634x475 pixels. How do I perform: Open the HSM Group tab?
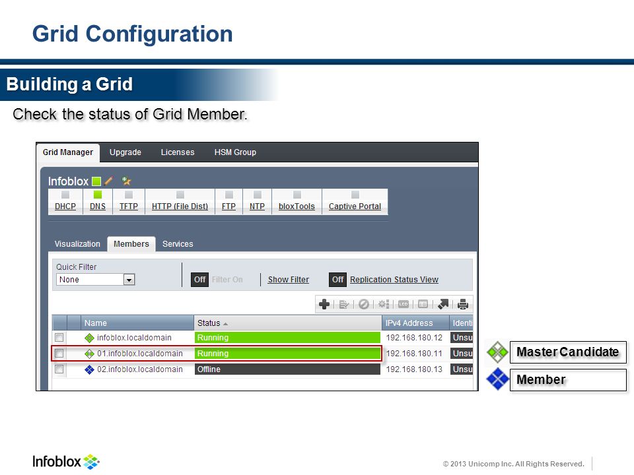pos(235,152)
